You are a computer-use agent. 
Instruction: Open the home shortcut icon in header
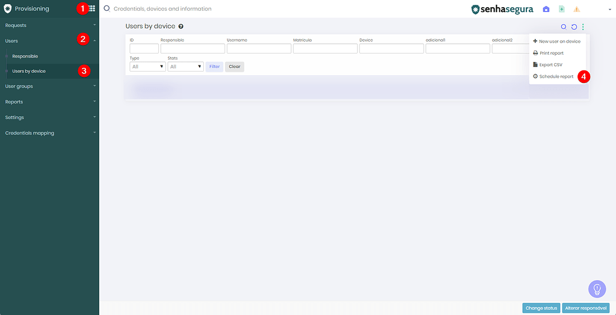pyautogui.click(x=546, y=9)
